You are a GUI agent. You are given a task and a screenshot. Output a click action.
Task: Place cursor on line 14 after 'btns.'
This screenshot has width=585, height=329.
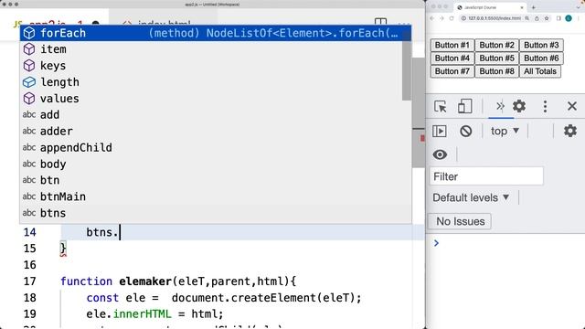coord(120,232)
